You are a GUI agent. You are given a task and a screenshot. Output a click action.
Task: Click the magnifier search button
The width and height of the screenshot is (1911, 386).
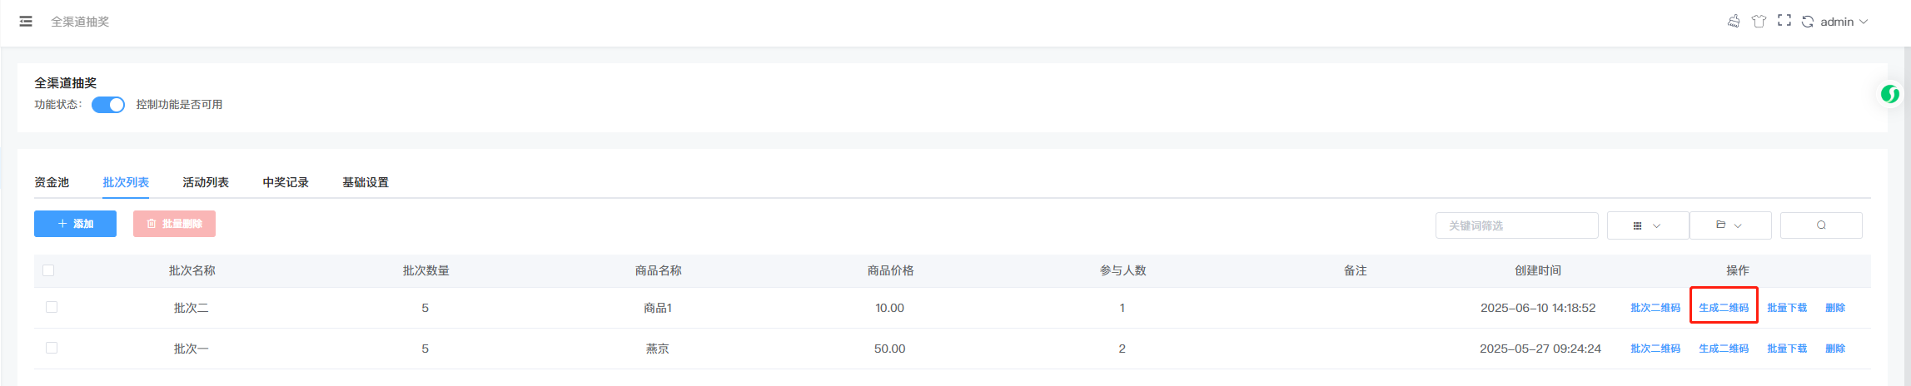coord(1821,225)
